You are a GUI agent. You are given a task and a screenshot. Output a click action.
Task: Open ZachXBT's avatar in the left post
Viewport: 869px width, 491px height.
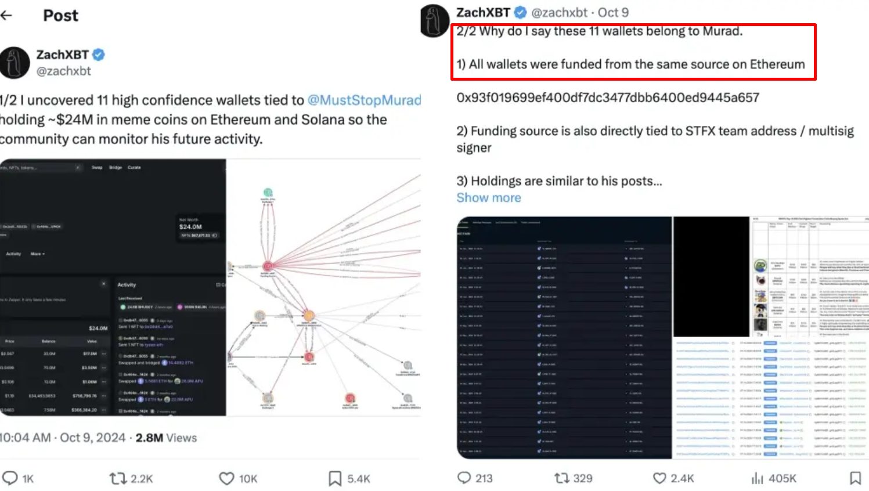[15, 63]
